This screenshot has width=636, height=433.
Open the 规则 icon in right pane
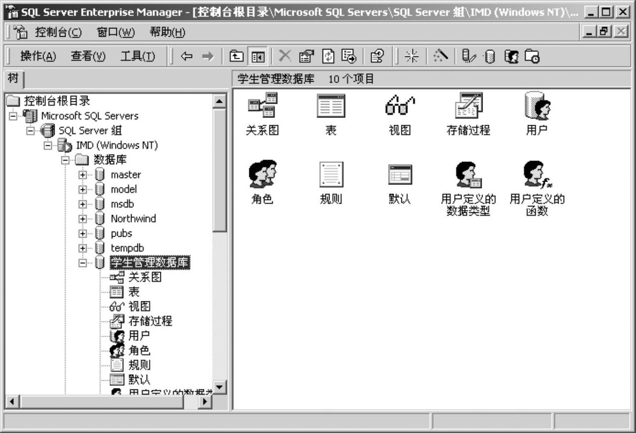(331, 175)
